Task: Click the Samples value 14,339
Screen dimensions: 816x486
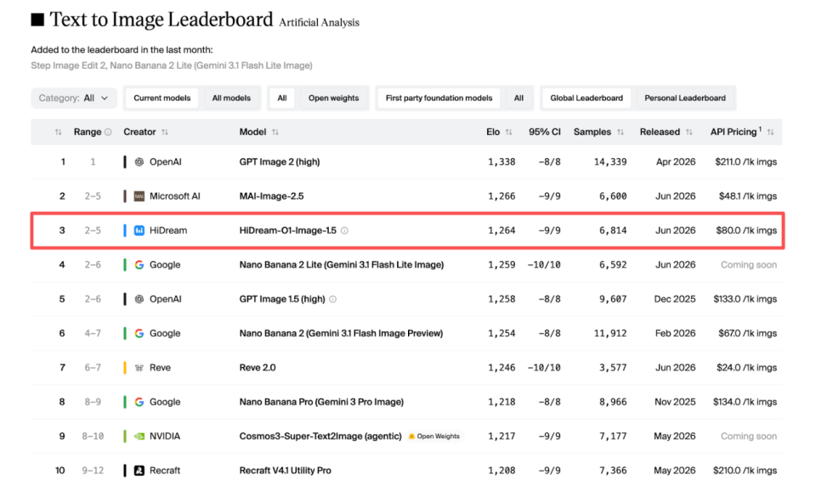Action: 610,161
